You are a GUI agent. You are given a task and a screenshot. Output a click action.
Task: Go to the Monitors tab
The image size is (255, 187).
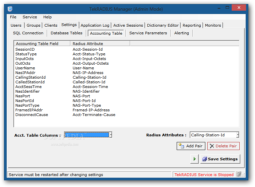[x=213, y=25]
